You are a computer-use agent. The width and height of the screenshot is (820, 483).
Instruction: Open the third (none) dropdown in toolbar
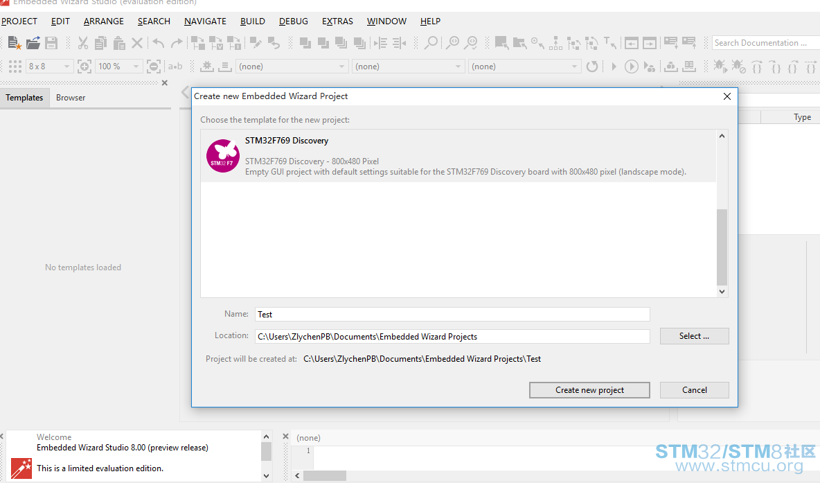point(524,67)
